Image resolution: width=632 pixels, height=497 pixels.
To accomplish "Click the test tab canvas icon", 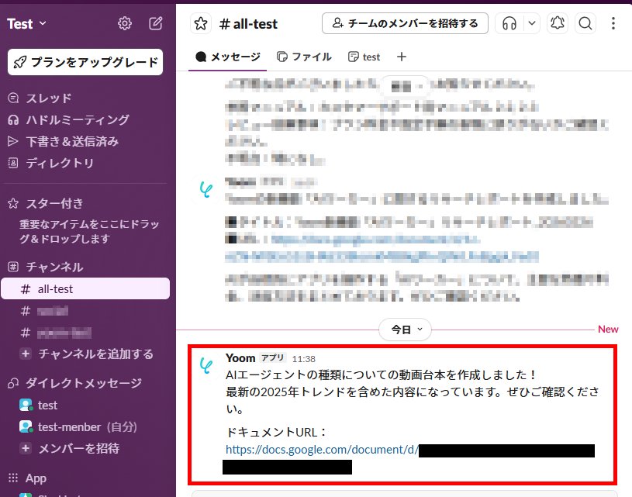I will 353,57.
